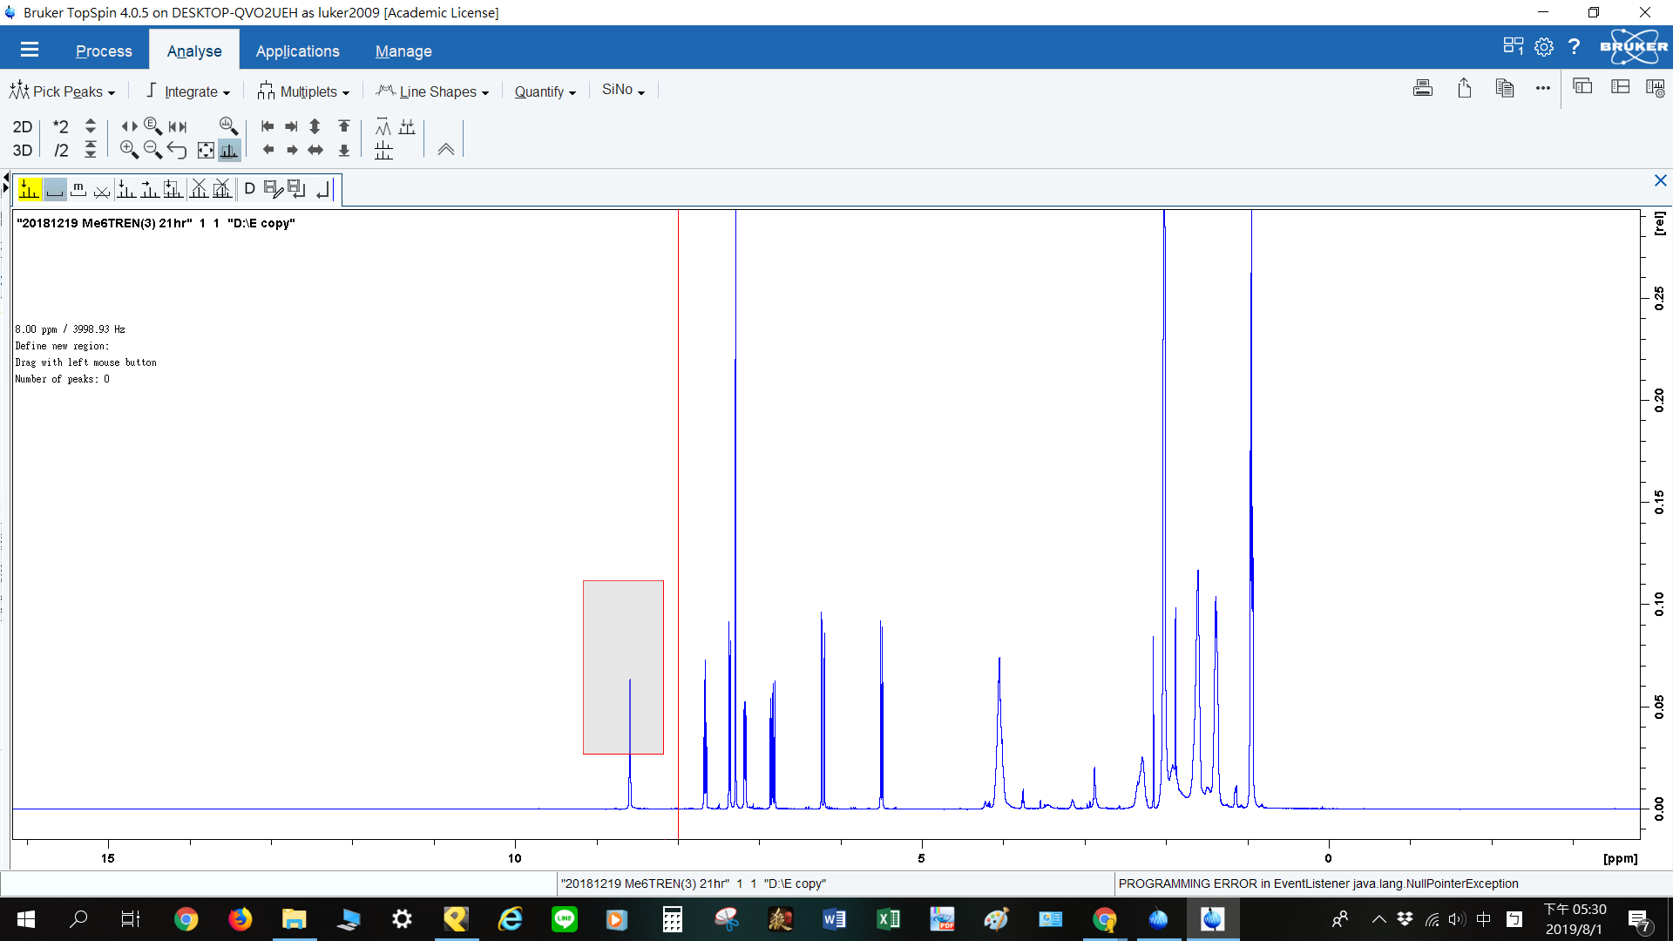Toggle the yellow define peak picking range mode
Image resolution: width=1673 pixels, height=941 pixels.
pos(30,188)
